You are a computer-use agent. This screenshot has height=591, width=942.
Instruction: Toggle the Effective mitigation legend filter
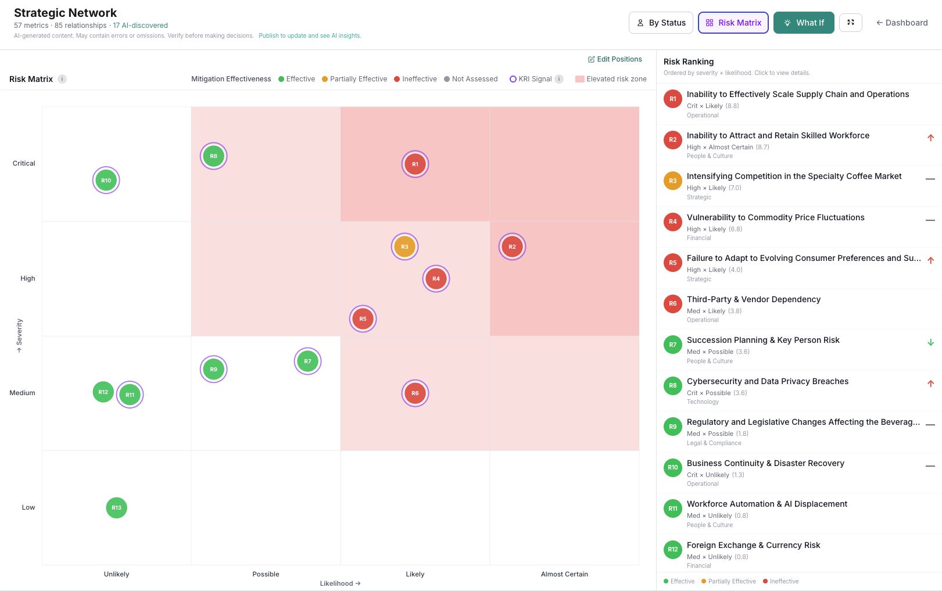297,79
